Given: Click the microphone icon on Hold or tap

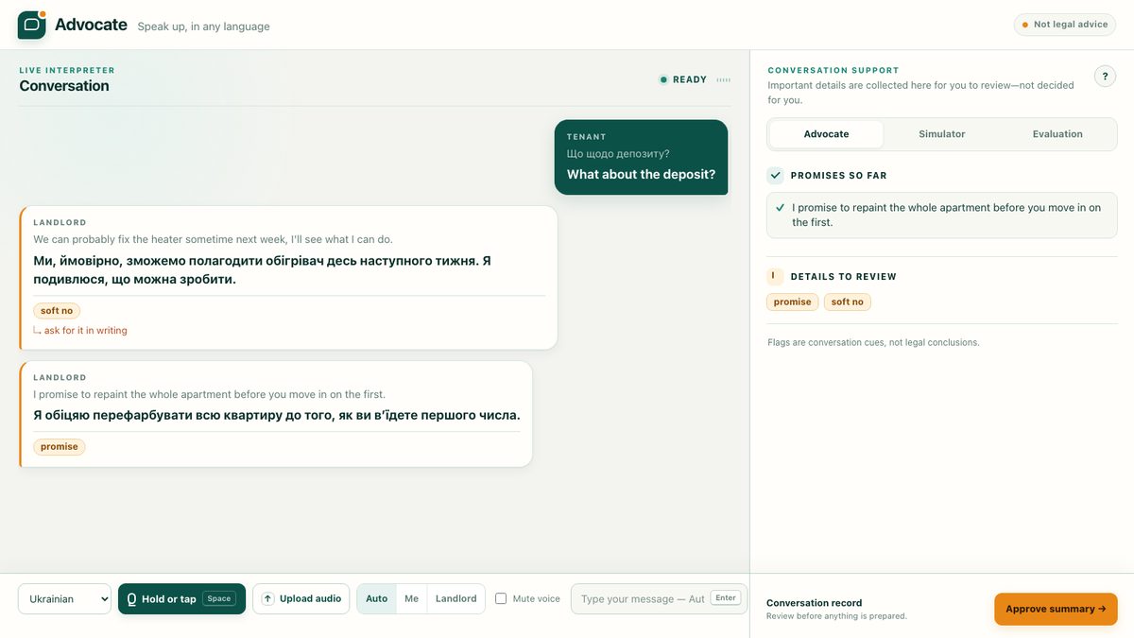Looking at the screenshot, I should [x=132, y=599].
